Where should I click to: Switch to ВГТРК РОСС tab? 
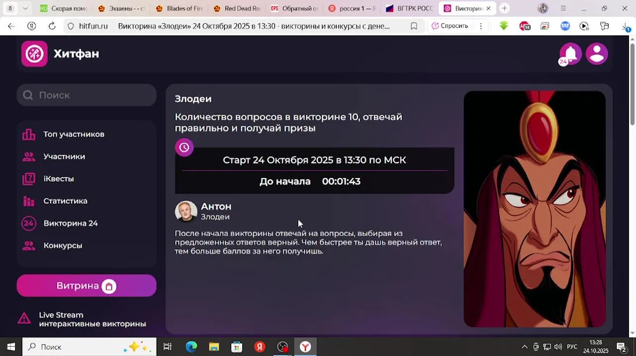[410, 8]
